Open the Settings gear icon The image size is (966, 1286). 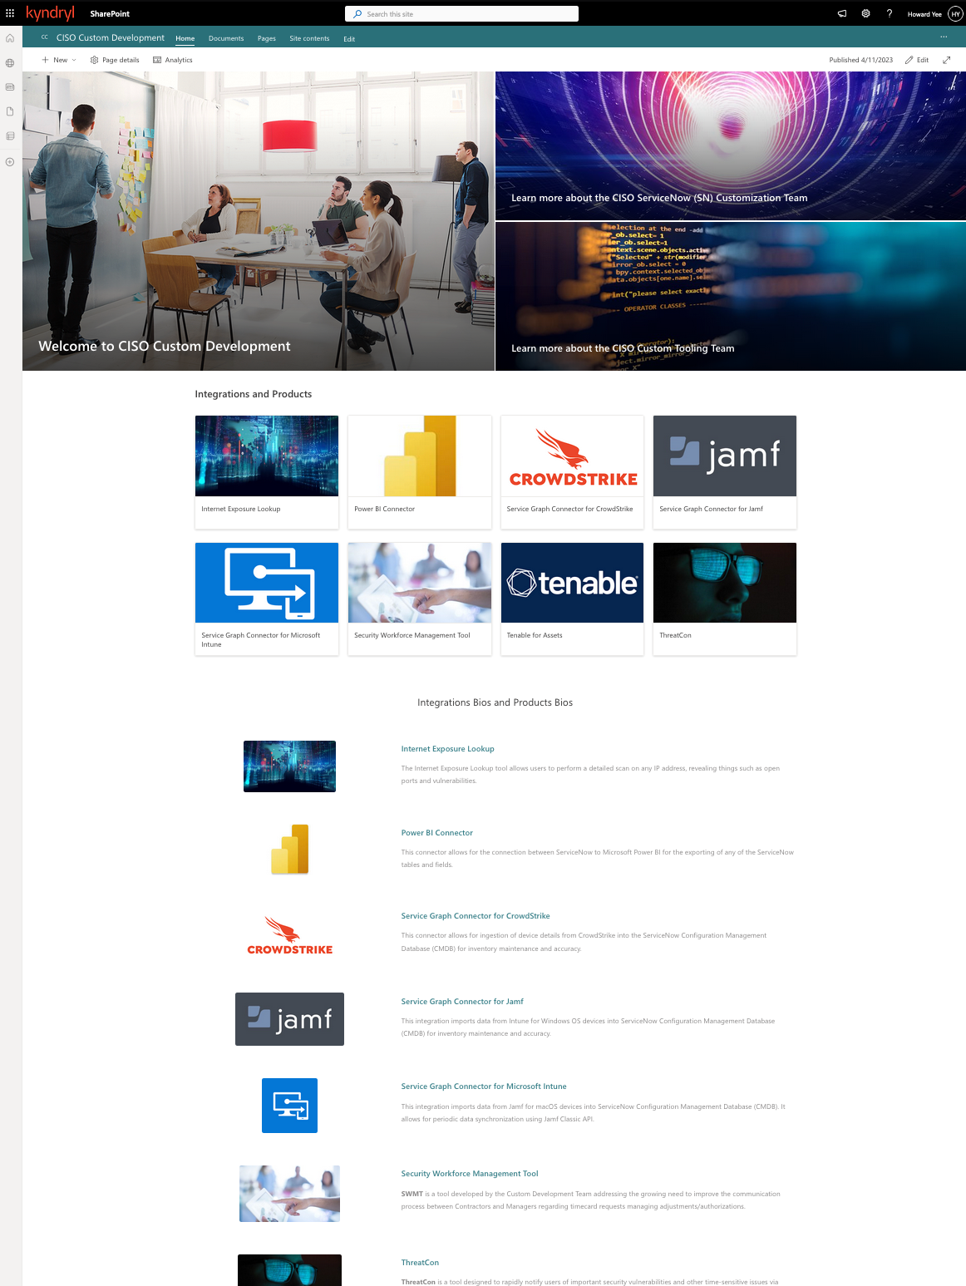pos(865,13)
